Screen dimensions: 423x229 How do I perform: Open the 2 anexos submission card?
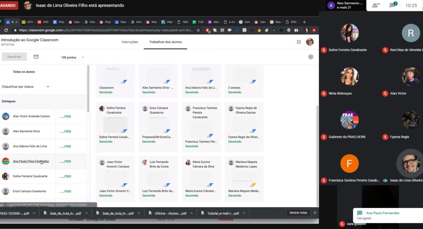click(244, 81)
